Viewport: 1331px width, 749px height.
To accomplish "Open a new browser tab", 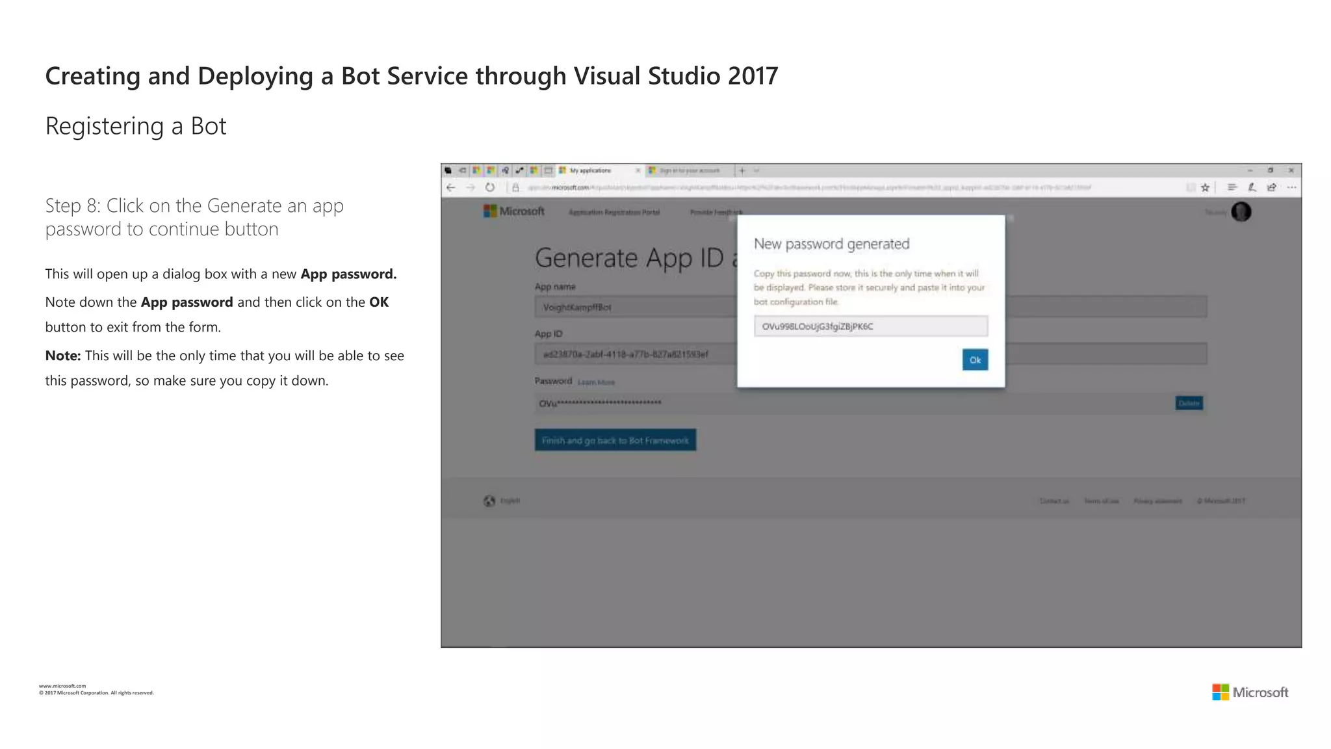I will click(742, 171).
